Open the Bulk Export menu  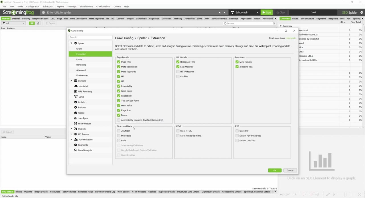[48, 6]
